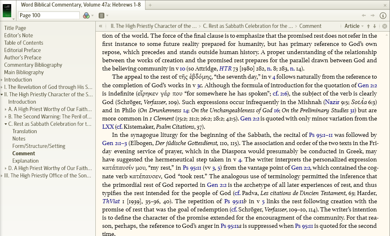Expand section III. The High Priestly Office
The image size is (390, 236).
click(x=2, y=176)
